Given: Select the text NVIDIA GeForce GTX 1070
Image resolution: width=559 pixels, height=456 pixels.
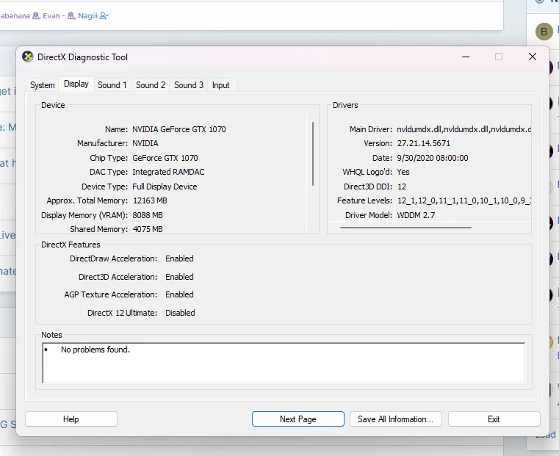Looking at the screenshot, I should (179, 129).
